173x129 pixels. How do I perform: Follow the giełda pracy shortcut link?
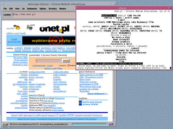(23, 82)
